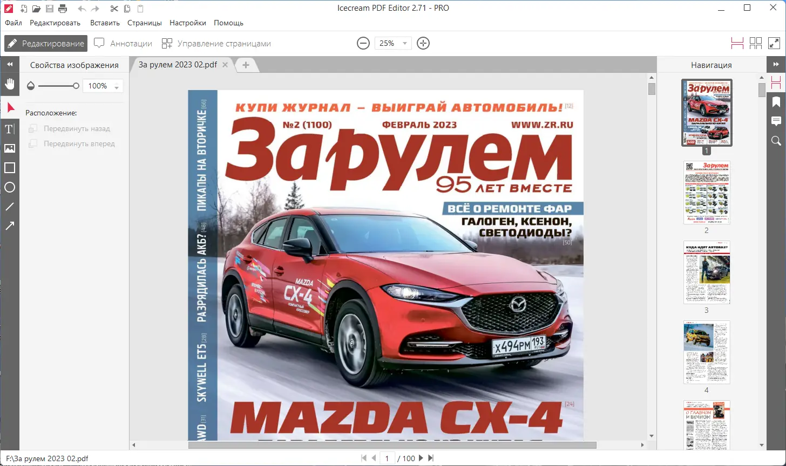
Task: Select the Ellipse shape tool
Action: pos(10,187)
